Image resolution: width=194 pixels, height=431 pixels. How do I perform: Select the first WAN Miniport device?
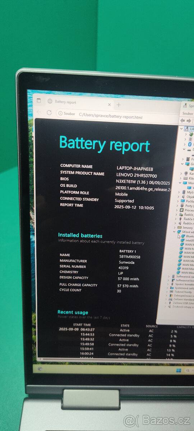187,244
